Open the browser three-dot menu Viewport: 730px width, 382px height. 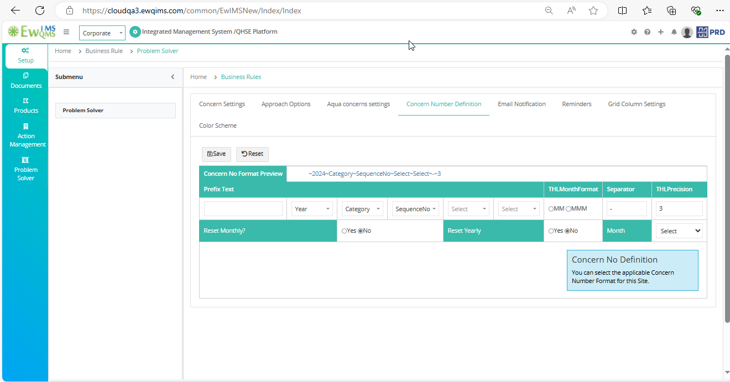click(719, 11)
